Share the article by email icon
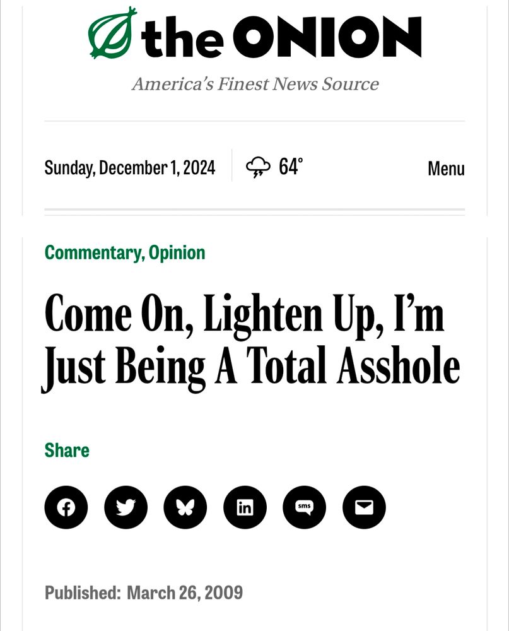This screenshot has height=631, width=509. pyautogui.click(x=364, y=507)
